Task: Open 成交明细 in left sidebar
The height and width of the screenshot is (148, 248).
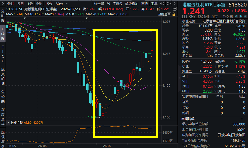Action: [x=3, y=77]
